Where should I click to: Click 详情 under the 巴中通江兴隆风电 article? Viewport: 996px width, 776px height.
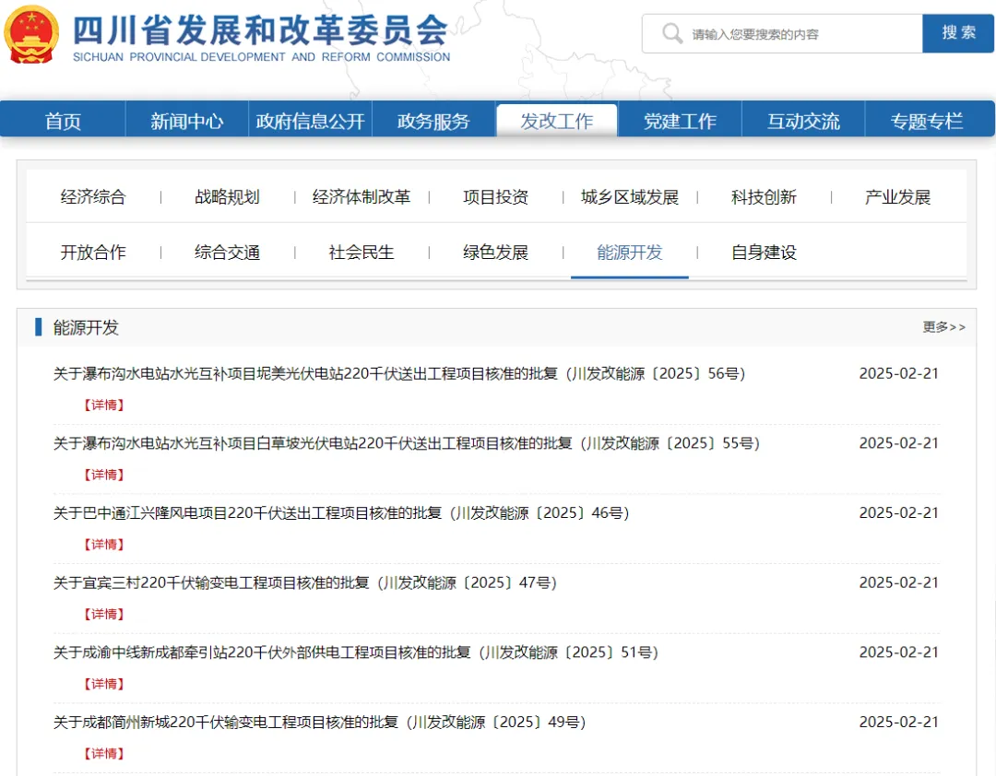tap(103, 545)
